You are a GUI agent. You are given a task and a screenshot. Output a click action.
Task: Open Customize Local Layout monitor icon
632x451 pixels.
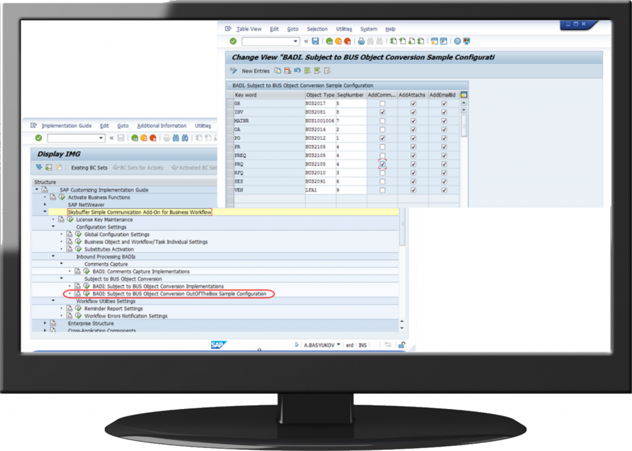click(x=467, y=41)
